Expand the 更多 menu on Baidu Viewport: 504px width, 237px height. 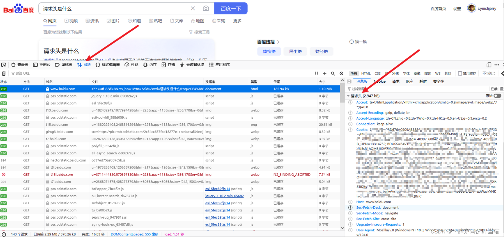pos(237,21)
